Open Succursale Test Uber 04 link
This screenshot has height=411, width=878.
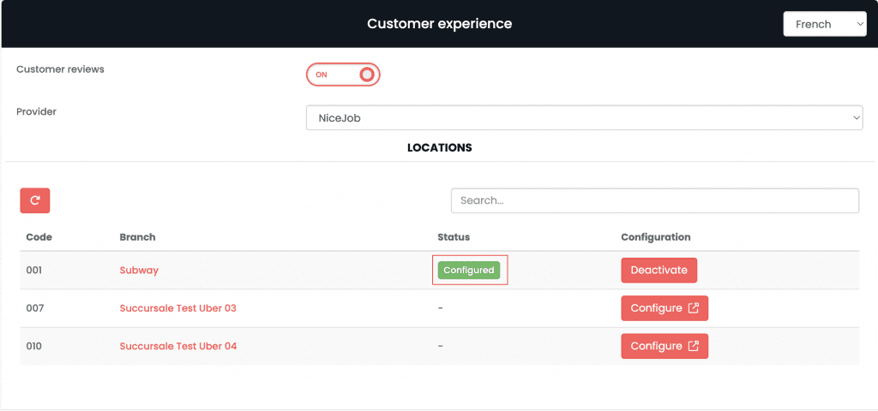178,346
